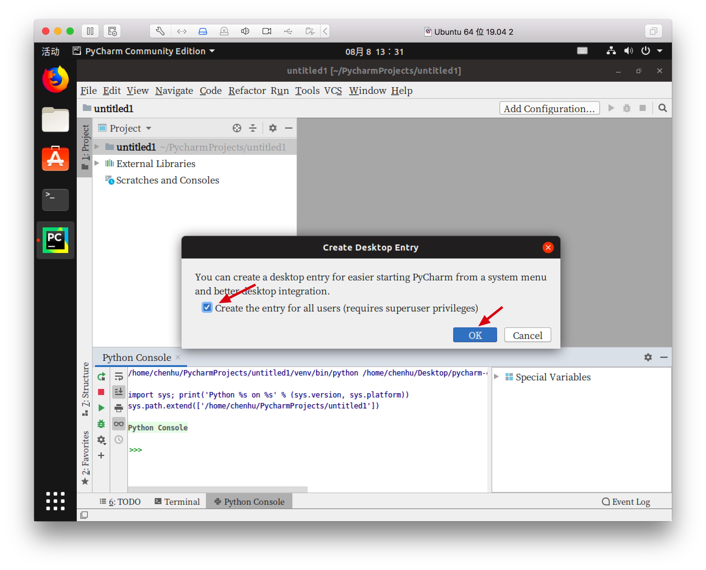The image size is (706, 570).
Task: Click the print icon in console toolbar
Action: tap(118, 408)
